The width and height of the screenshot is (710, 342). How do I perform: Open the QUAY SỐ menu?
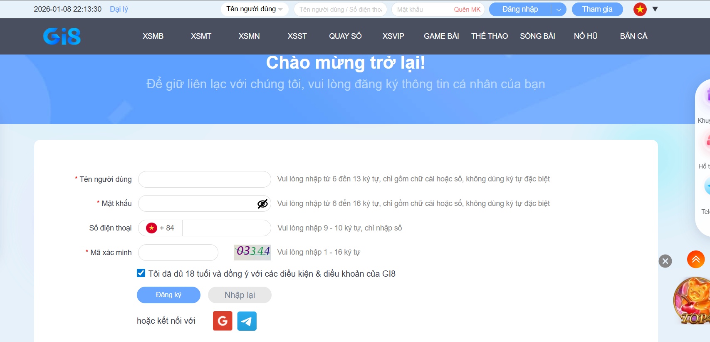click(x=345, y=36)
